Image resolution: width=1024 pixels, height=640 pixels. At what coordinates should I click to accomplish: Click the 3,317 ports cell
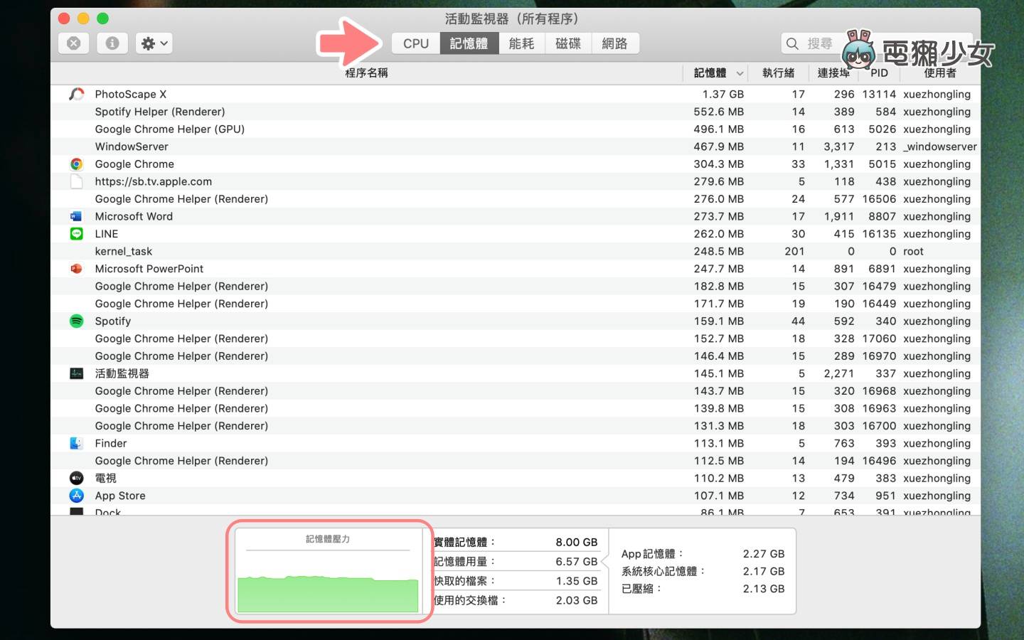[839, 146]
